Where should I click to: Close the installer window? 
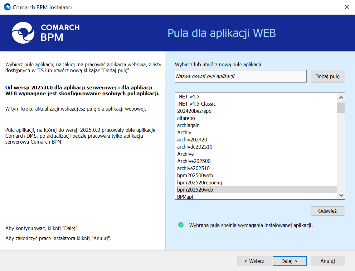(x=347, y=7)
